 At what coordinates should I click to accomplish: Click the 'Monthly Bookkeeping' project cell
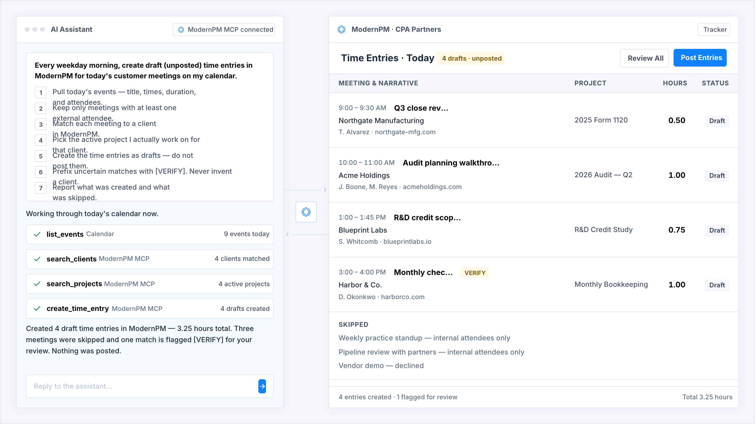(x=611, y=284)
